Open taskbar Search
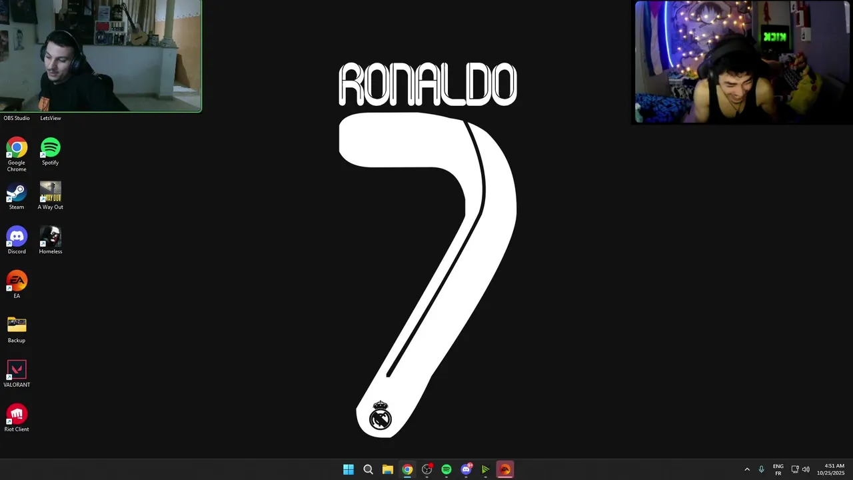The image size is (853, 480). tap(368, 469)
